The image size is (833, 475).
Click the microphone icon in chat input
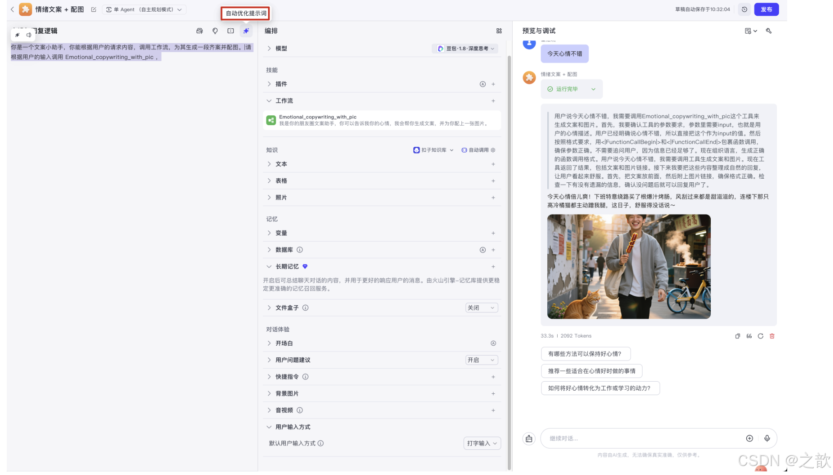click(x=767, y=438)
